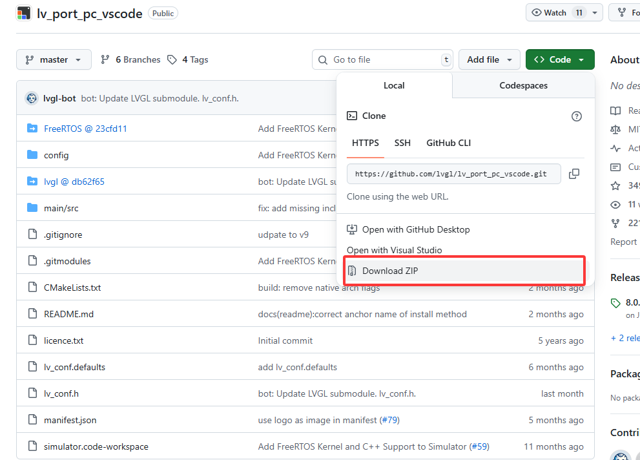Choose Open with GitHub Desktop
The width and height of the screenshot is (640, 460).
416,229
